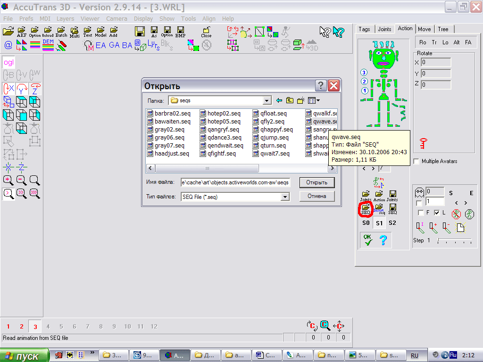Image resolution: width=483 pixels, height=362 pixels.
Task: Click the BMP save icon
Action: 180,32
